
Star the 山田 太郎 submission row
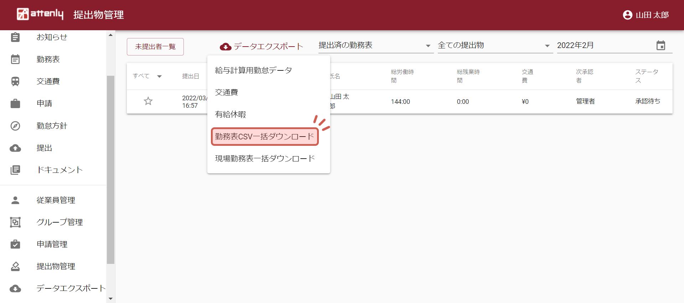(148, 101)
